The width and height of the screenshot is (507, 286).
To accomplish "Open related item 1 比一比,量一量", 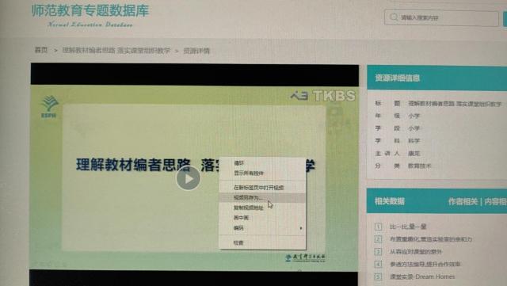I will [408, 227].
